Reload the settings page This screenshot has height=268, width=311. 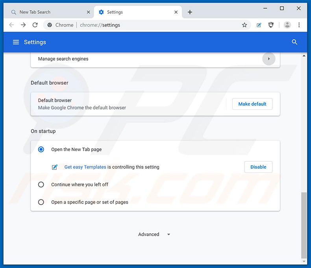point(35,25)
